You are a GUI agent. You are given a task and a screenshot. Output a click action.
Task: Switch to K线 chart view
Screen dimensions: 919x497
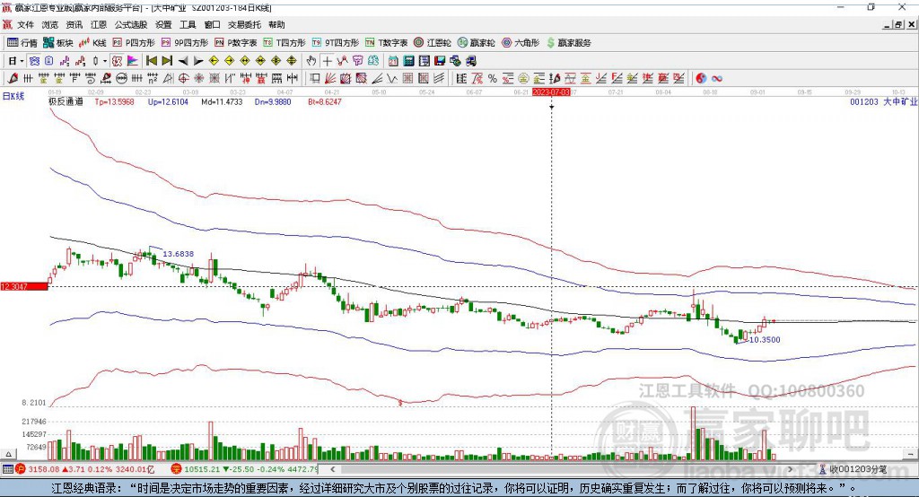[x=92, y=43]
